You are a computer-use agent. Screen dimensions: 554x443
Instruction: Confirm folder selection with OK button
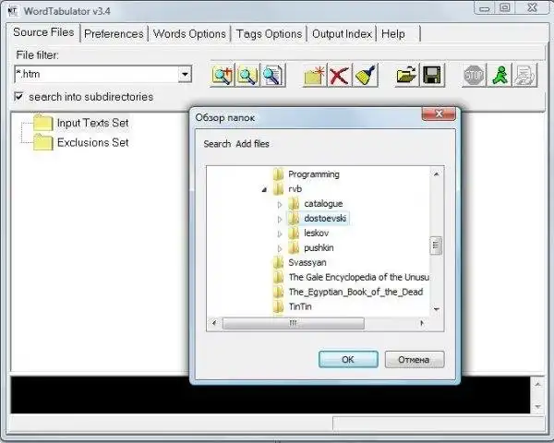tap(348, 359)
